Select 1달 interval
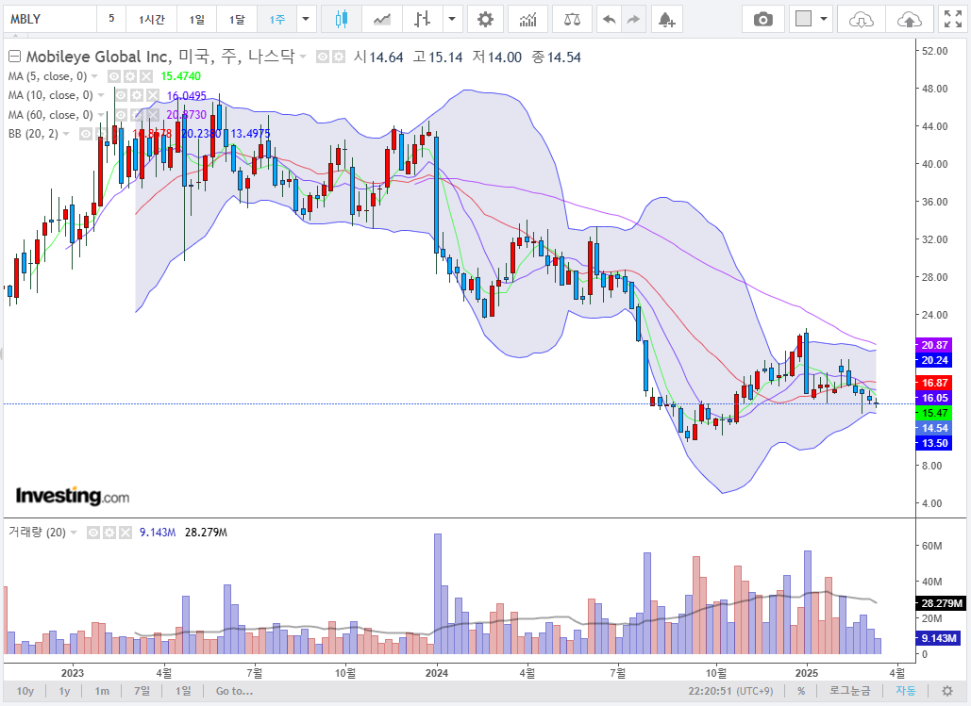The image size is (971, 706). click(x=237, y=19)
